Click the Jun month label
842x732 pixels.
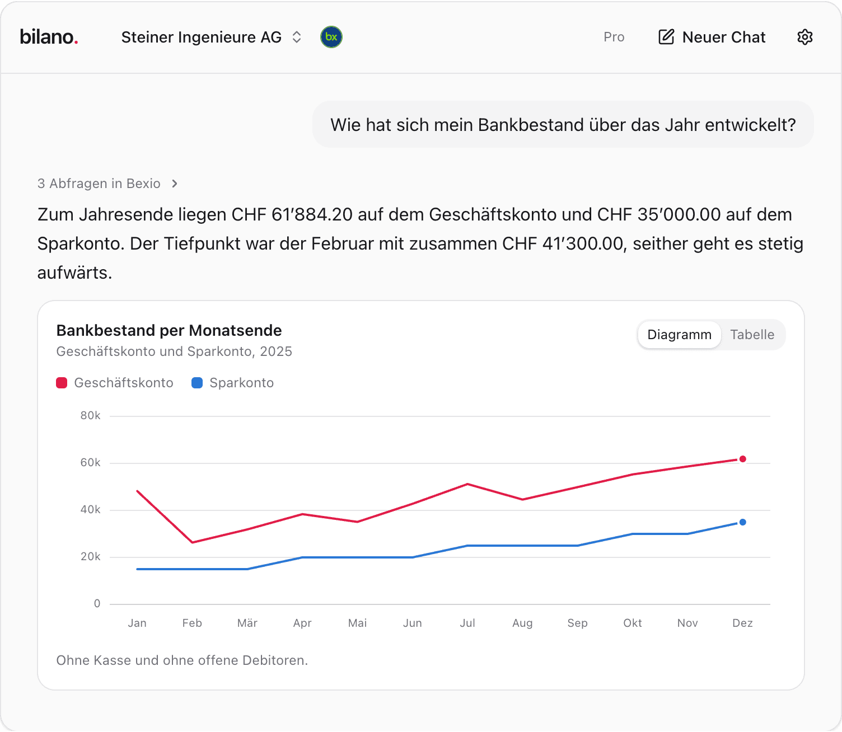point(413,623)
